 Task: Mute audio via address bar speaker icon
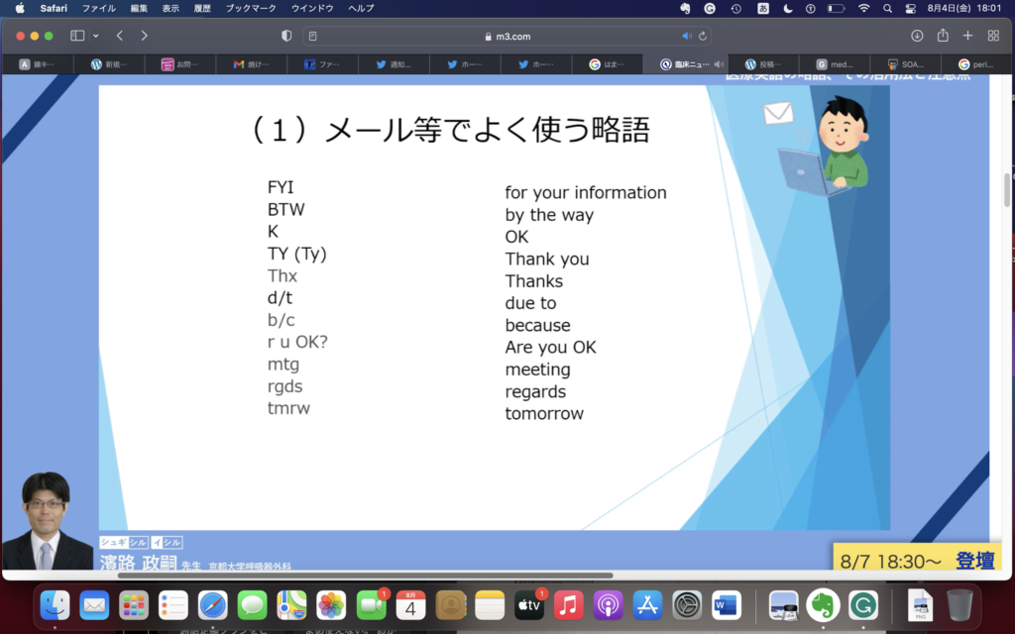click(687, 36)
